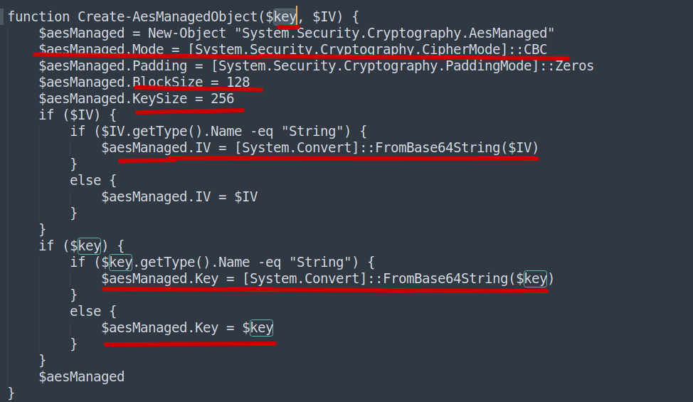Click the function's closing brace on the last line

(x=11, y=393)
